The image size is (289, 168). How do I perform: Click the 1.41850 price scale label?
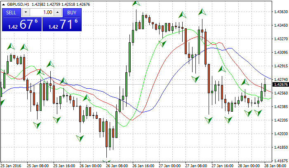[281, 147]
